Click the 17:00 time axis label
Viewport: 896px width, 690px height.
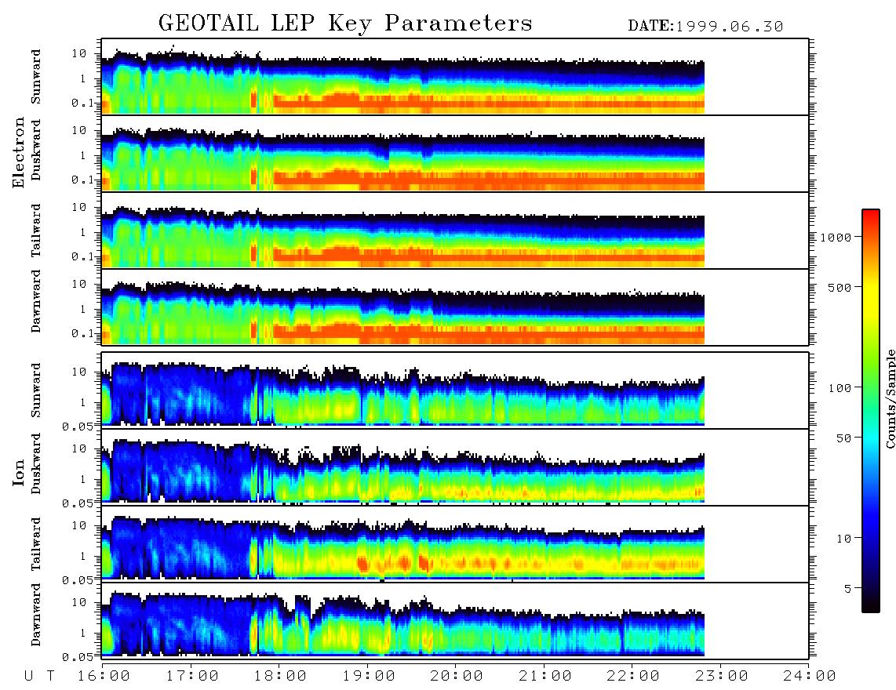tap(192, 676)
